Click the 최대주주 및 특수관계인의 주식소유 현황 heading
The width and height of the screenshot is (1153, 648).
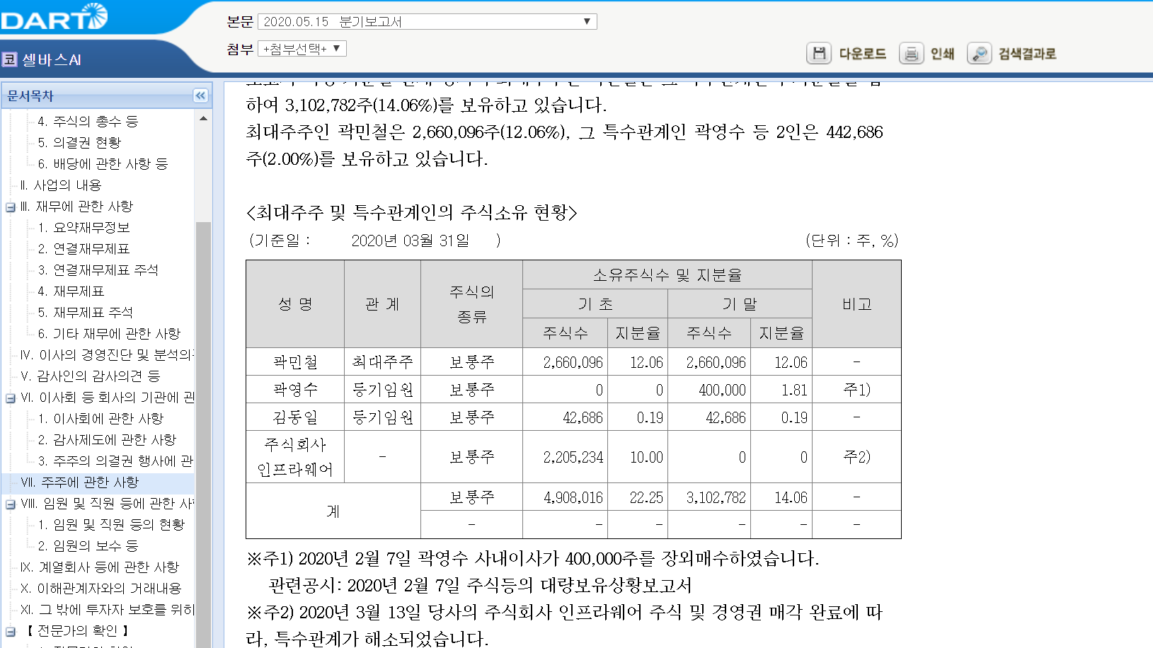click(x=412, y=212)
